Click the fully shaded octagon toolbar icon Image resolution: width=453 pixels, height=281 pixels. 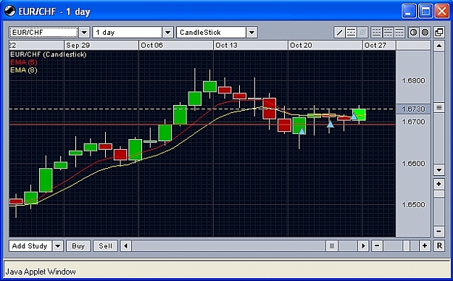425,33
